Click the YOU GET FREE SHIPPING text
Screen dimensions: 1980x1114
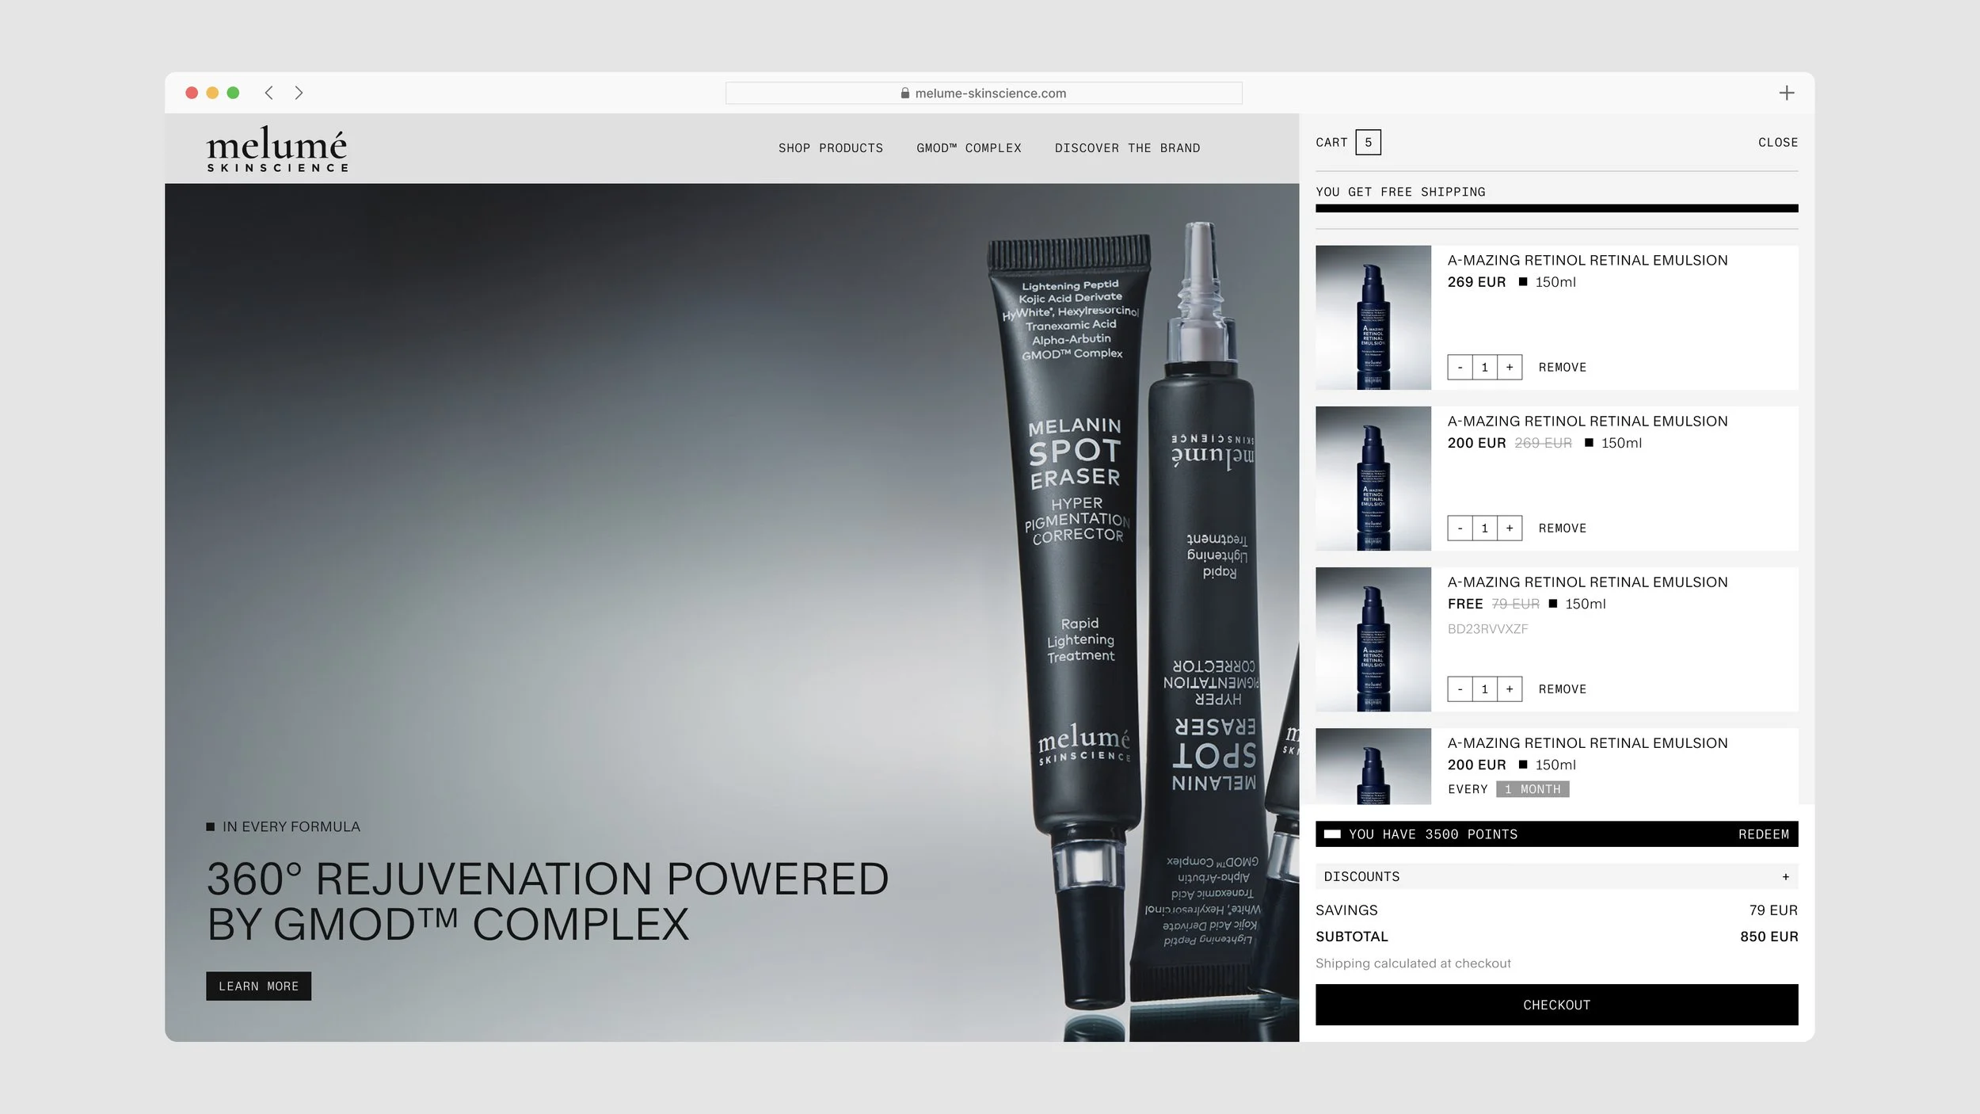[x=1400, y=192]
